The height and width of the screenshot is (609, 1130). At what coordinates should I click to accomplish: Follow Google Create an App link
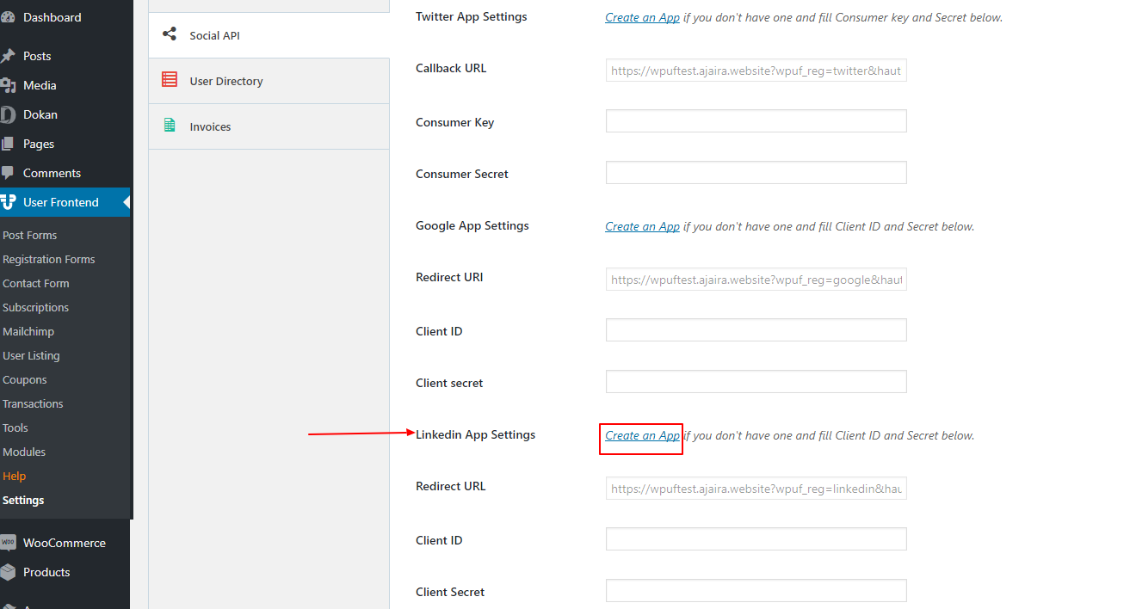click(x=642, y=226)
